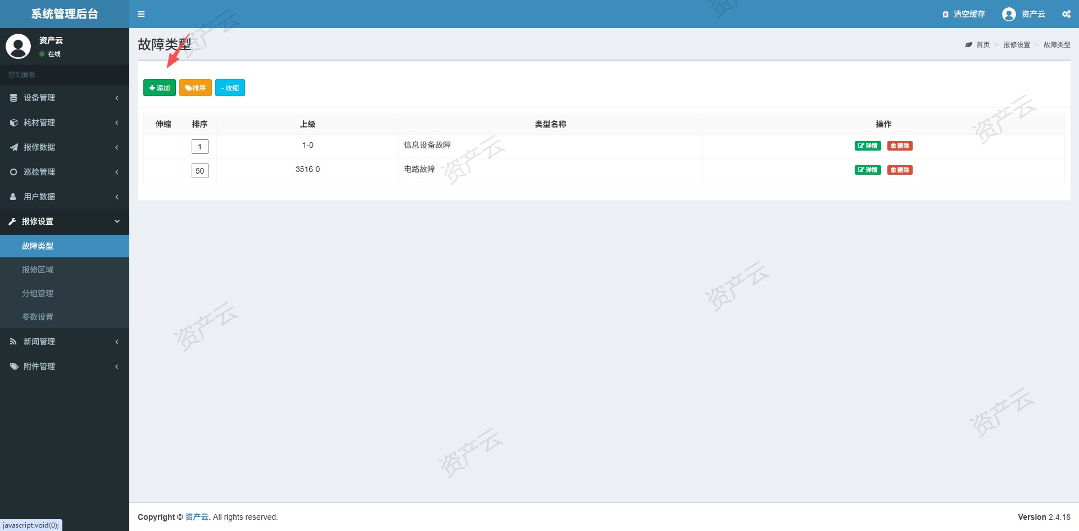Viewport: 1079px width, 531px height.
Task: Expand the 新闻管理 menu chevron
Action: tap(117, 342)
